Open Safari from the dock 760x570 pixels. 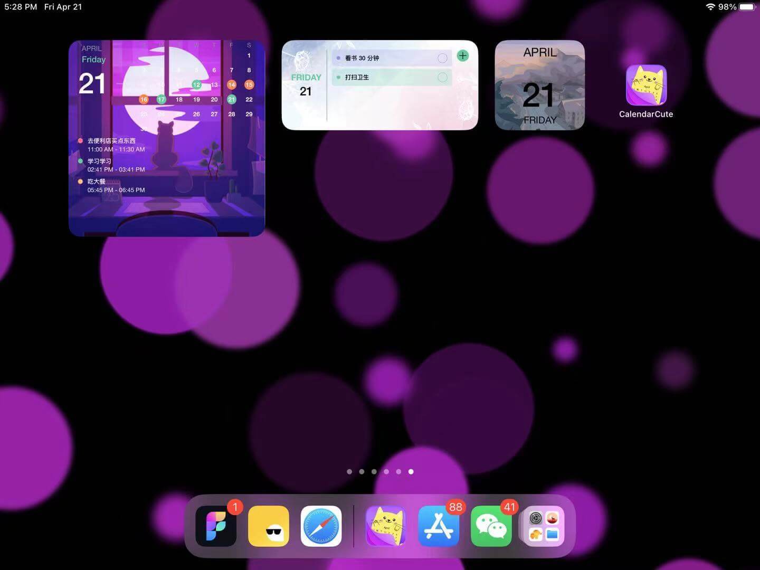321,526
